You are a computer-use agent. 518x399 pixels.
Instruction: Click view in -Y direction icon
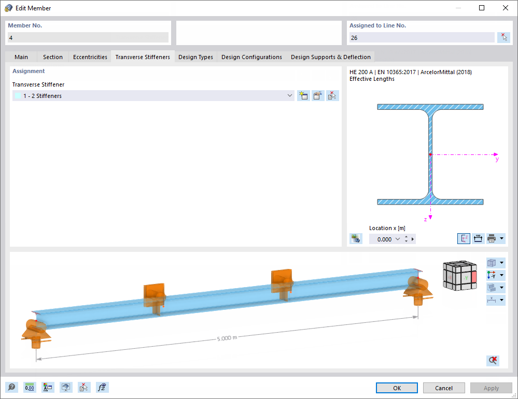tap(492, 275)
